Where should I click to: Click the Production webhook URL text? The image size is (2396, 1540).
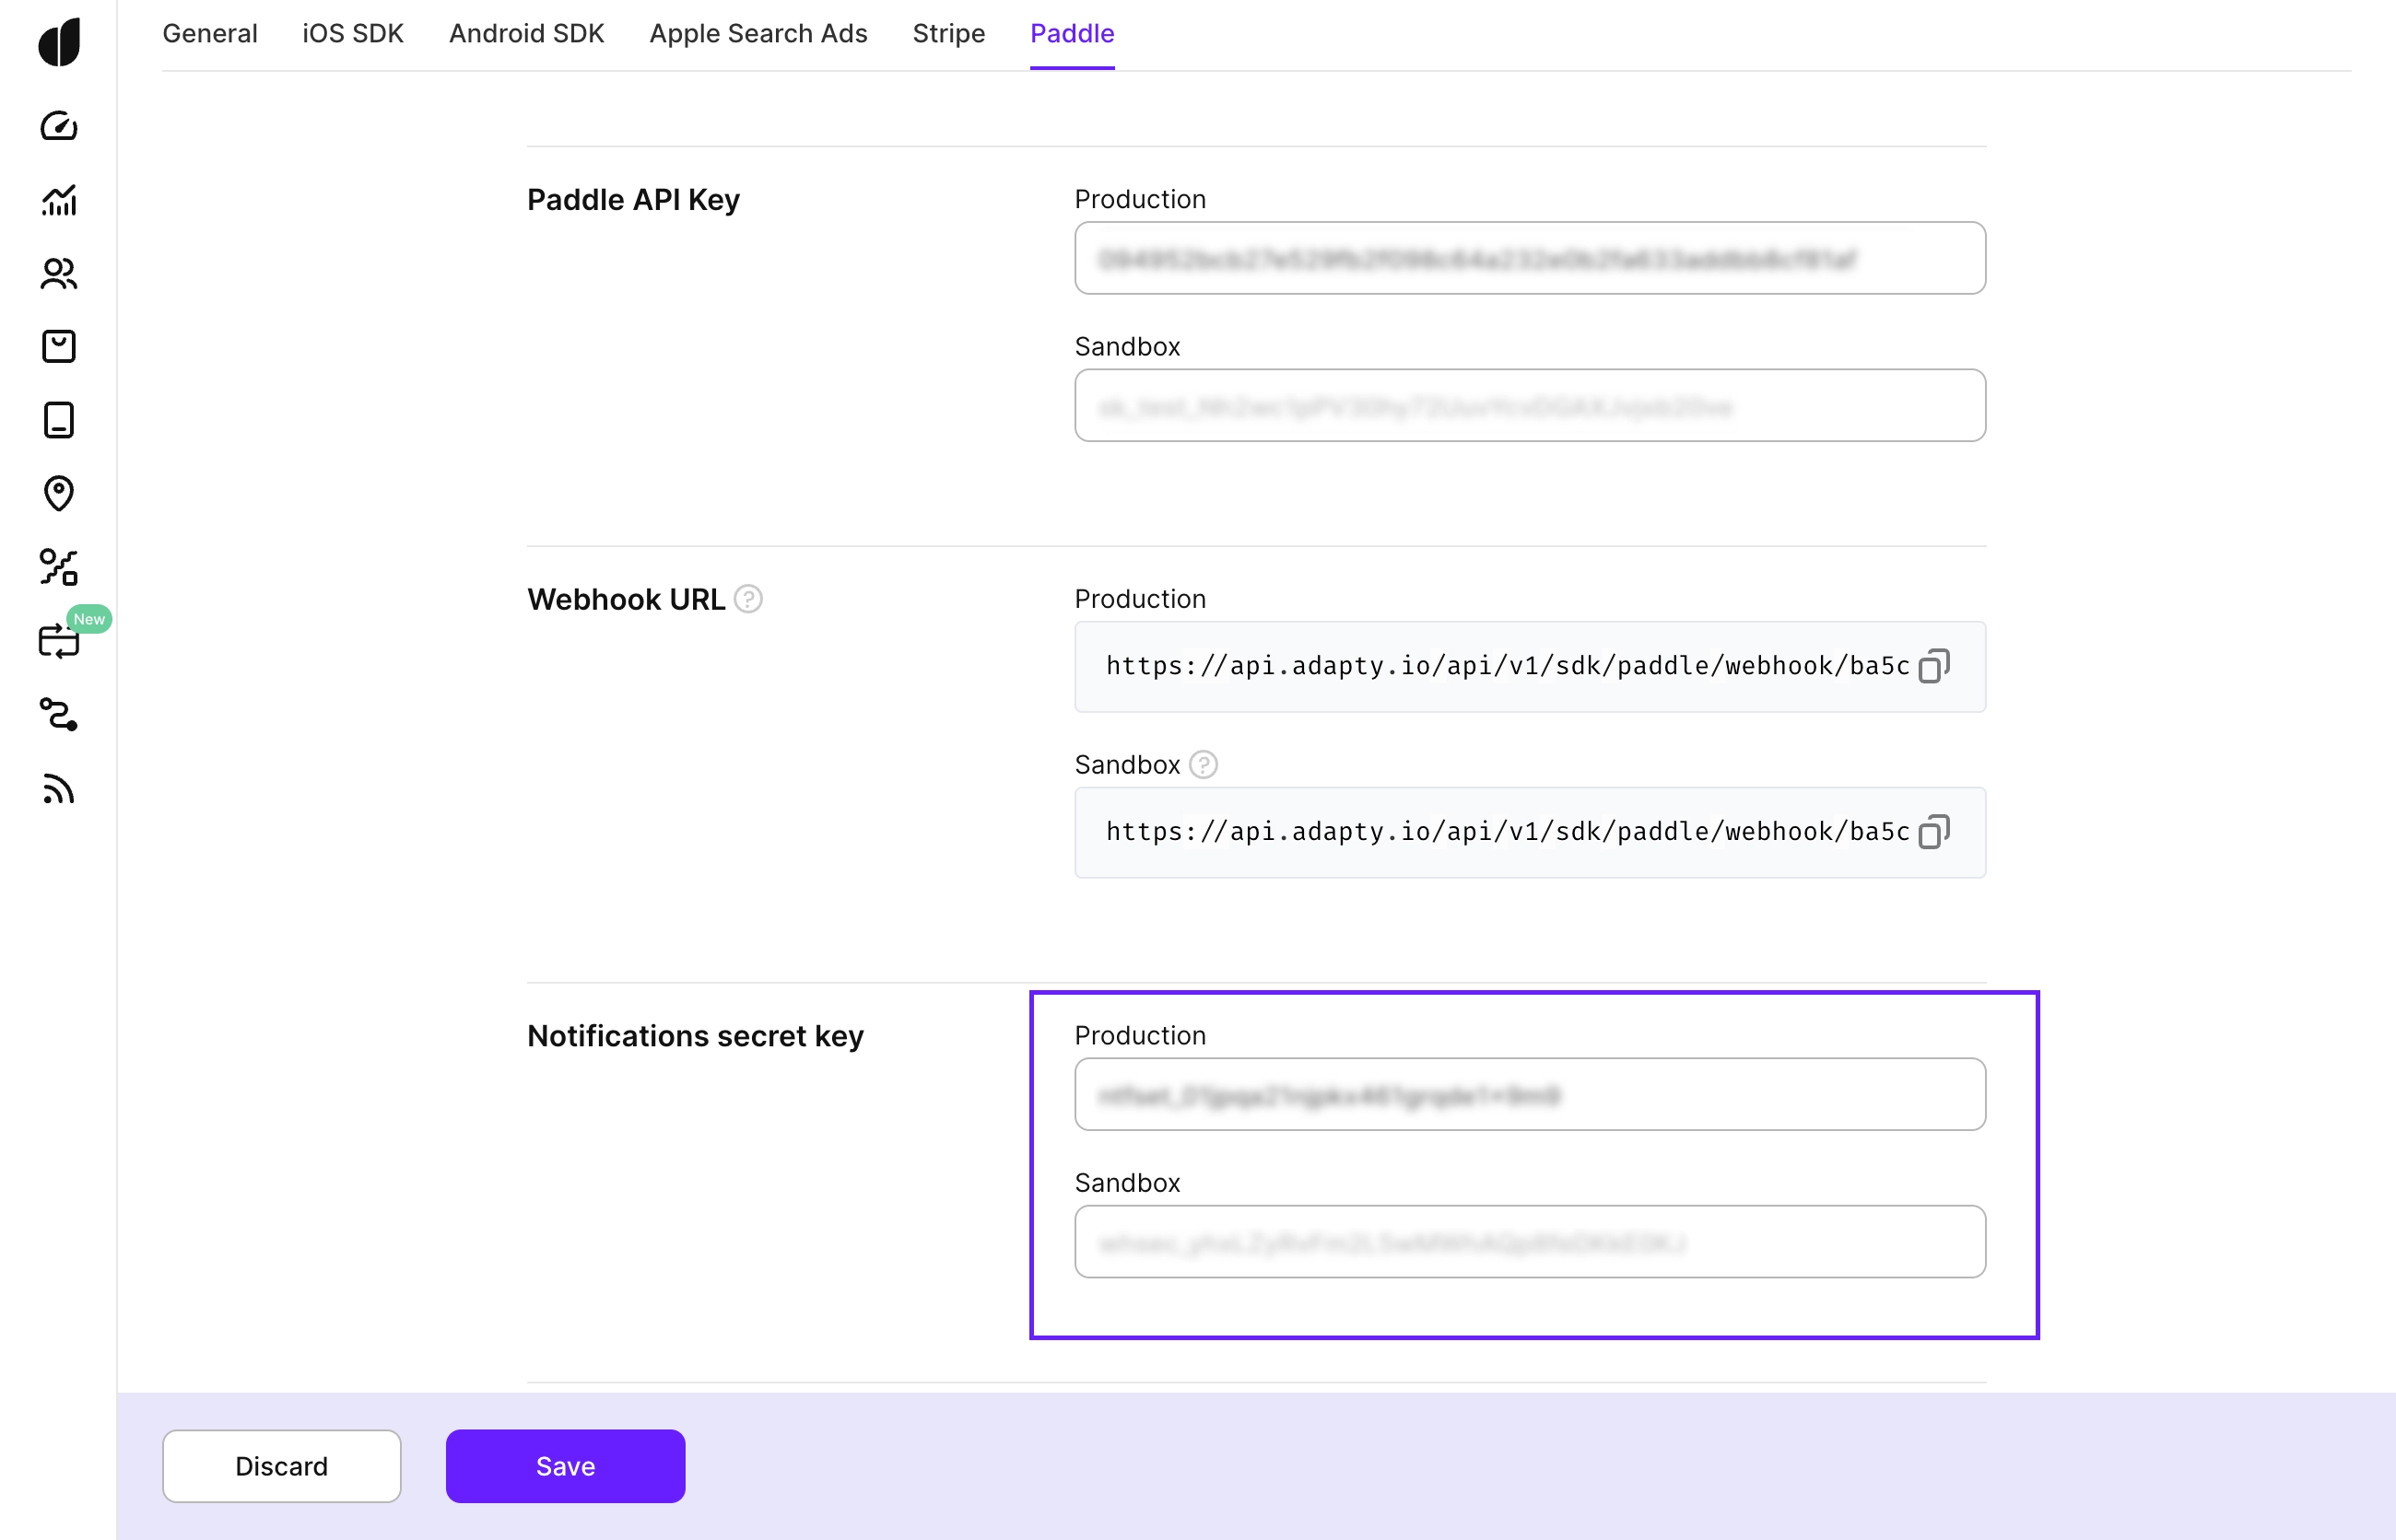pos(1508,666)
